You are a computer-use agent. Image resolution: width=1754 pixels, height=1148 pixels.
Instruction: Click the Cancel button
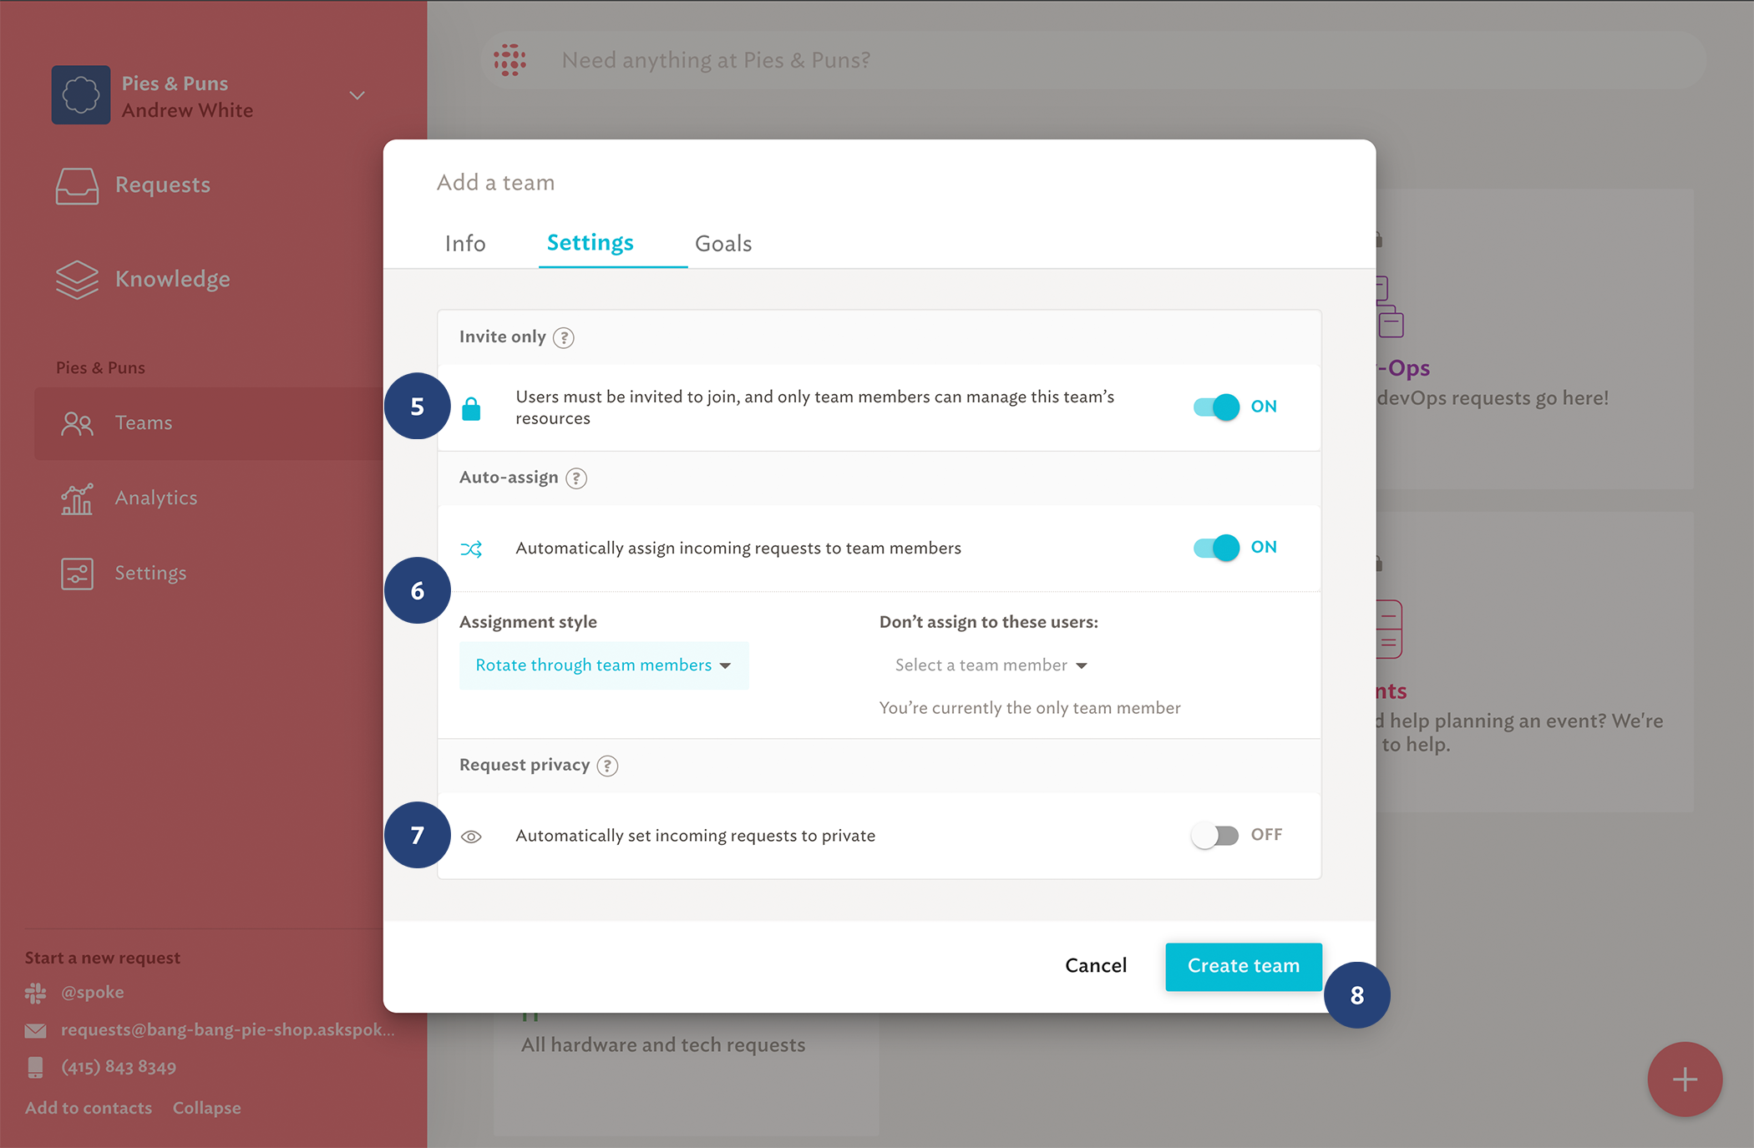pos(1096,966)
